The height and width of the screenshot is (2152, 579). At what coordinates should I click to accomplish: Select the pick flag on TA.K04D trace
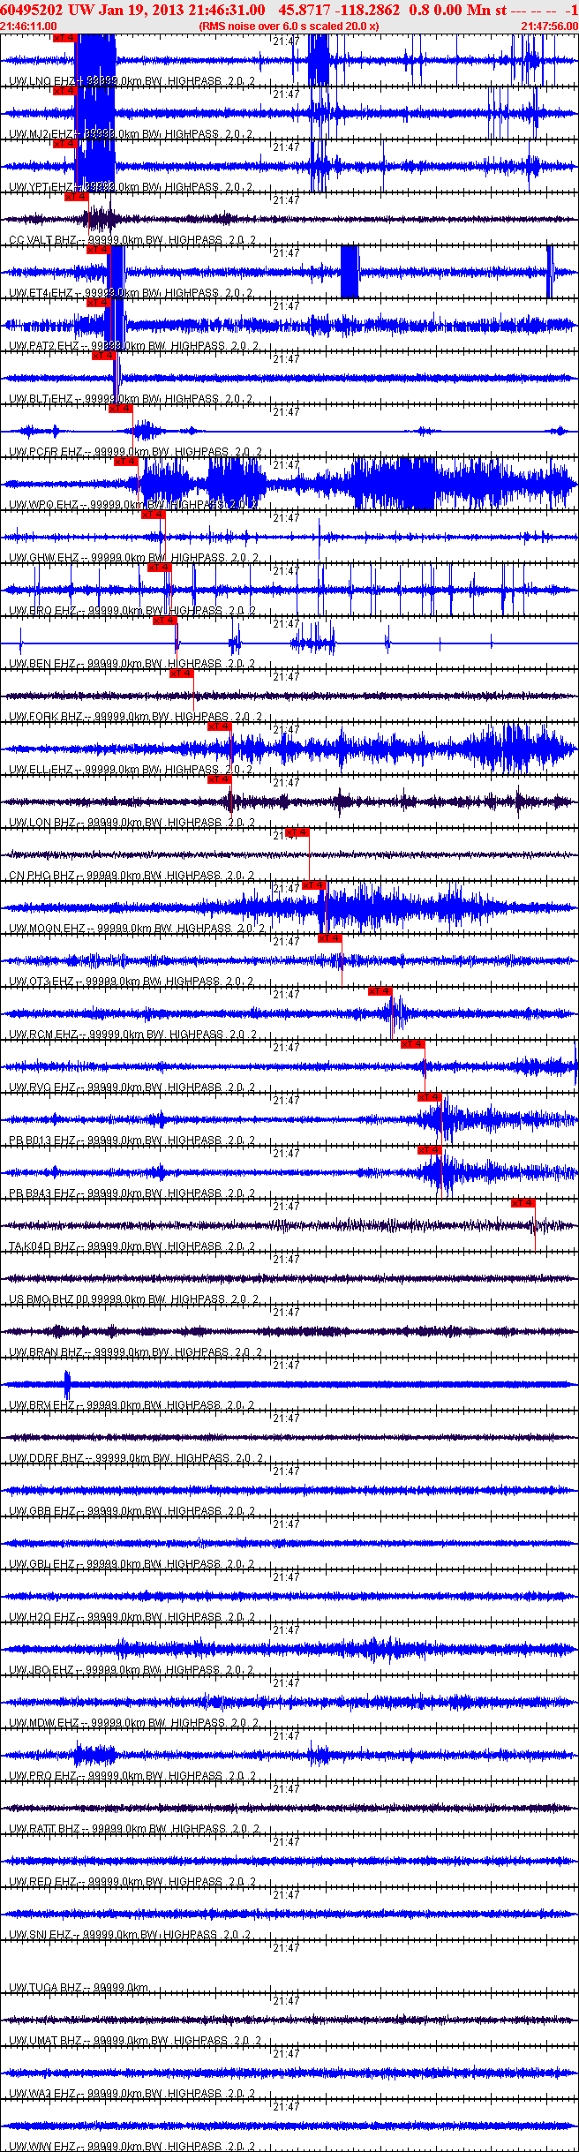pos(523,1203)
